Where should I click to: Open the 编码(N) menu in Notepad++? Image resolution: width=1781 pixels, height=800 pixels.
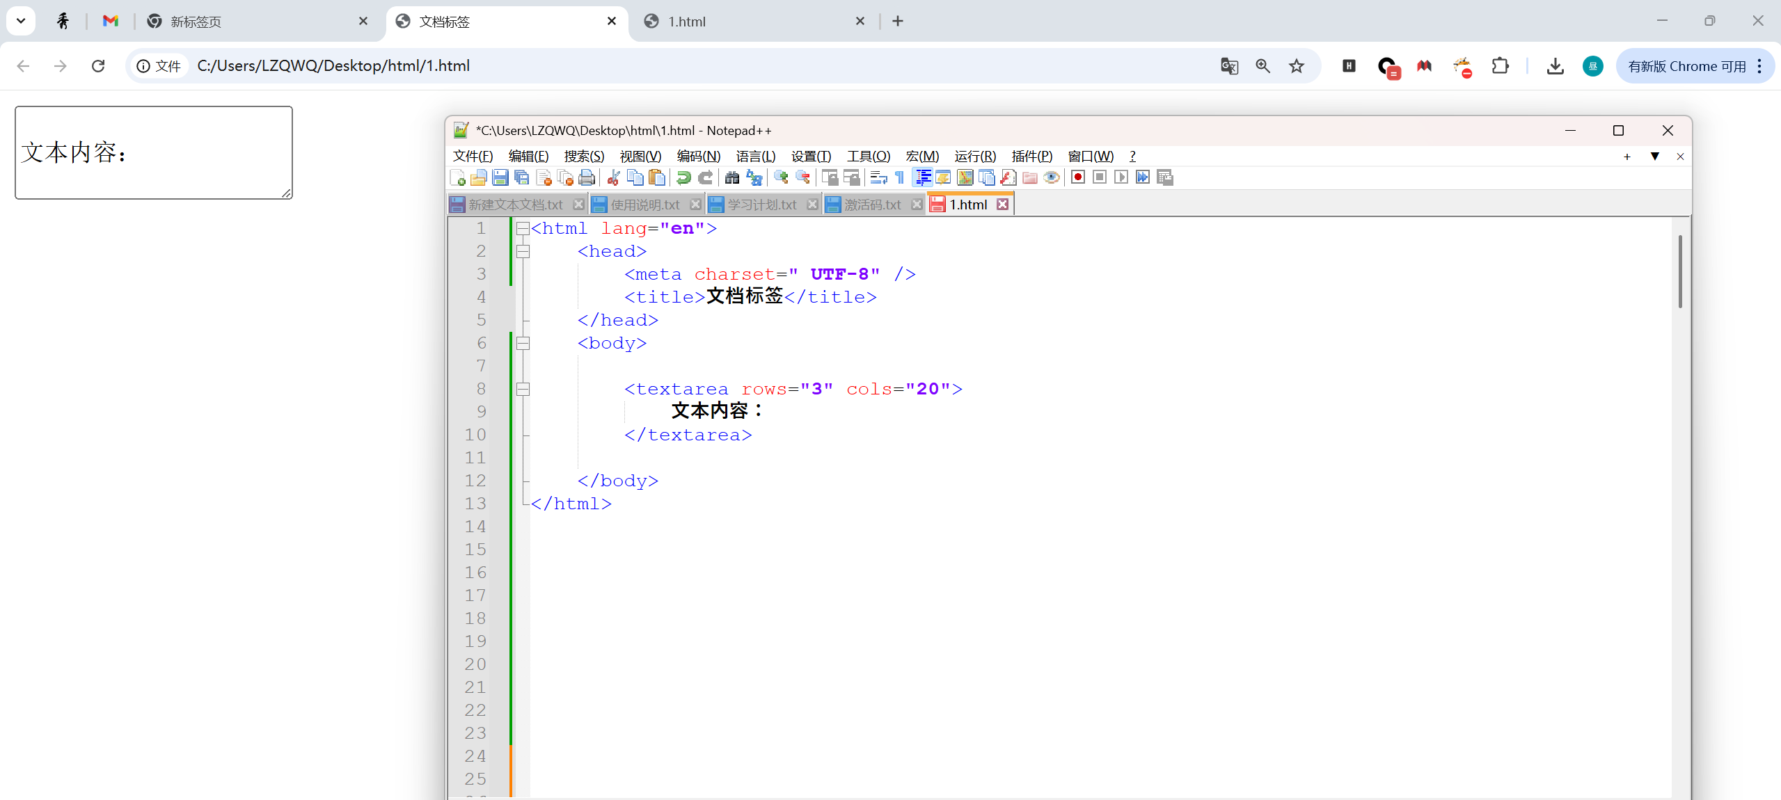coord(699,157)
